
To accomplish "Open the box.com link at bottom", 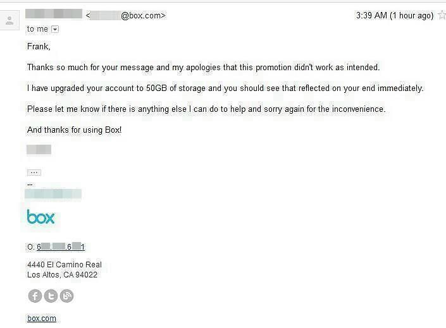I will click(x=42, y=319).
